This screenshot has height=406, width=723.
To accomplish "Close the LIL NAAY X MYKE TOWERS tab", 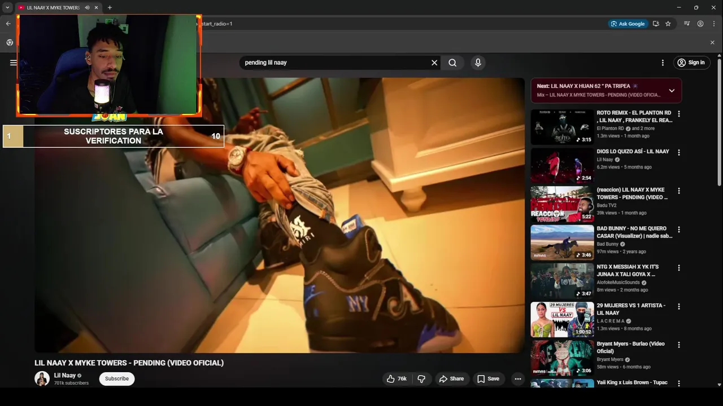I will pyautogui.click(x=97, y=7).
